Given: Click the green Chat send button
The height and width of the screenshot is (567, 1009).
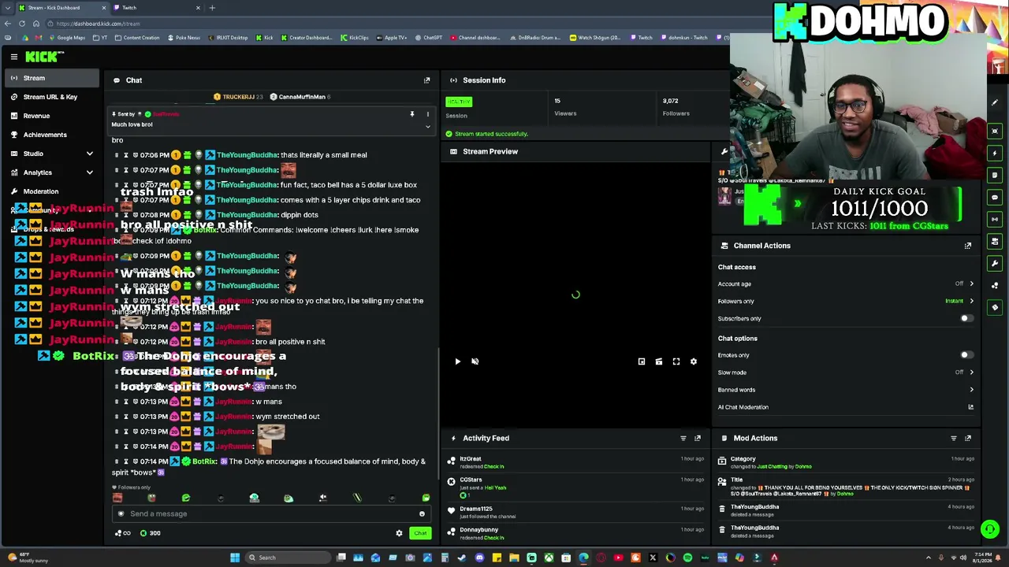Looking at the screenshot, I should click(x=420, y=533).
